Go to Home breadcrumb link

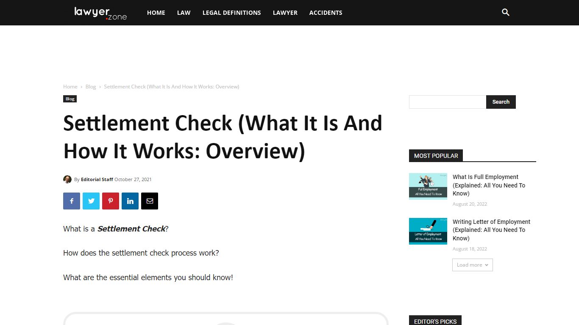[70, 87]
